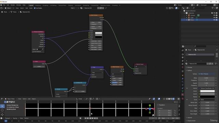219x123 pixels.
Task: Open the Material properties tab
Action: point(182,95)
